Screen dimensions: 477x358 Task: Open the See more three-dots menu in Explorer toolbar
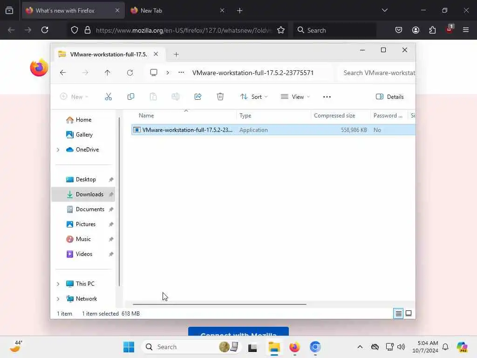click(x=327, y=97)
